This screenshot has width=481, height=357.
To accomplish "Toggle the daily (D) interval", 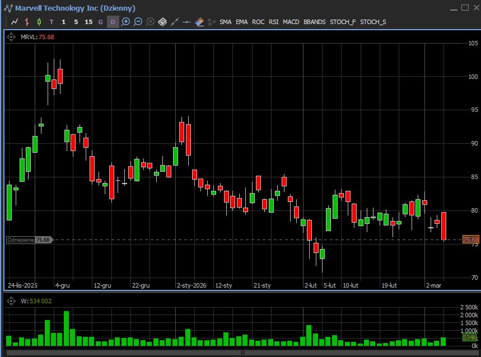I will 113,22.
